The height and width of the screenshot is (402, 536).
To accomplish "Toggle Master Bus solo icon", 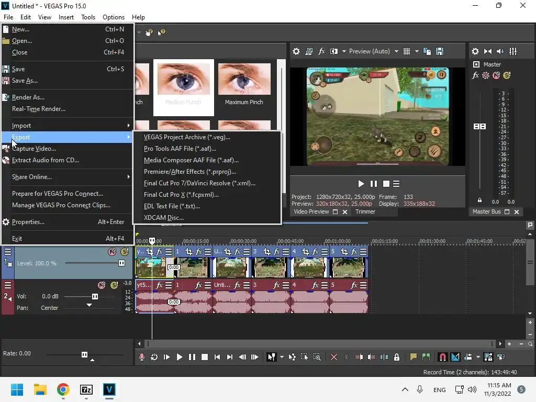I will 507,75.
